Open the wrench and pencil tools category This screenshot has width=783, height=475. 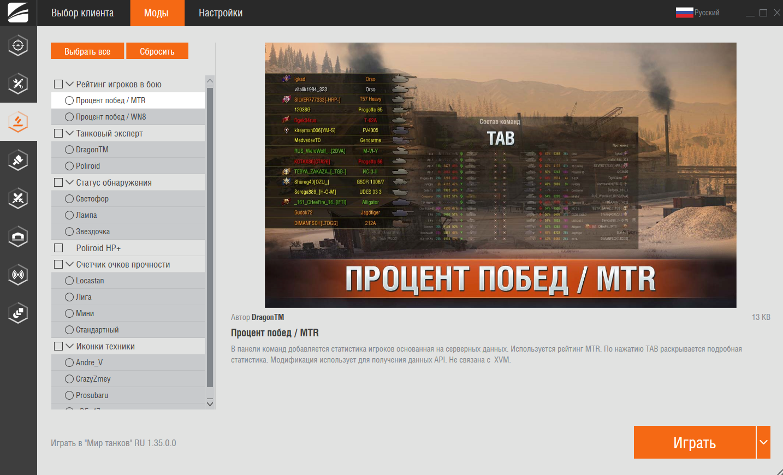click(x=18, y=84)
